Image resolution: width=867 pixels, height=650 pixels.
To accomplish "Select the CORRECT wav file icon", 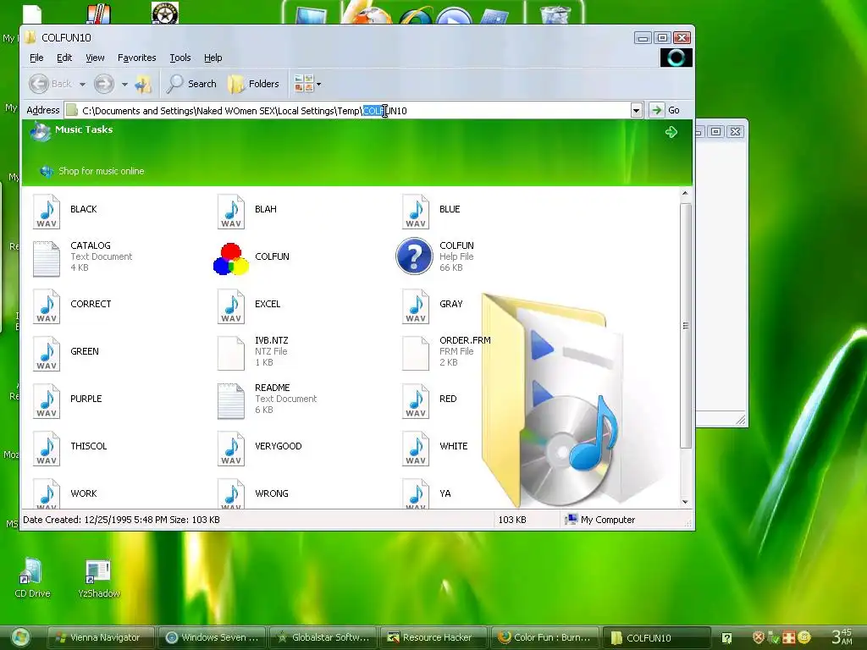I will pos(47,306).
